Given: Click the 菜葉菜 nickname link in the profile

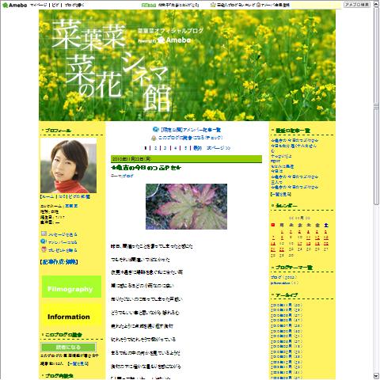Looking at the screenshot, I should point(71,206).
